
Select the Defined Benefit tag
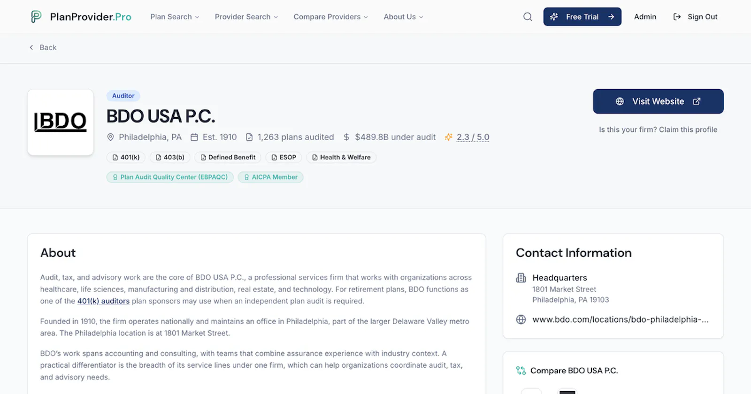[x=228, y=158]
